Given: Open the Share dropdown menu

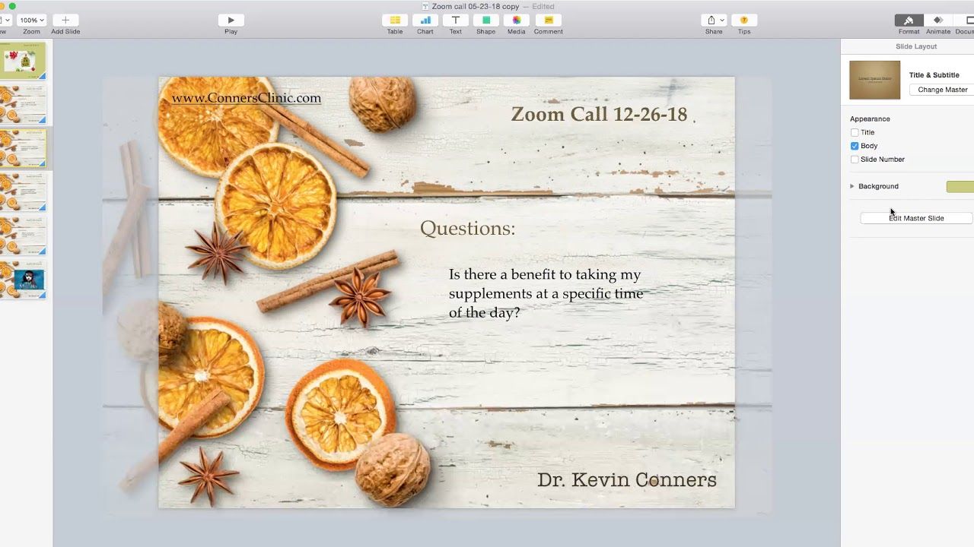Looking at the screenshot, I should coord(714,21).
